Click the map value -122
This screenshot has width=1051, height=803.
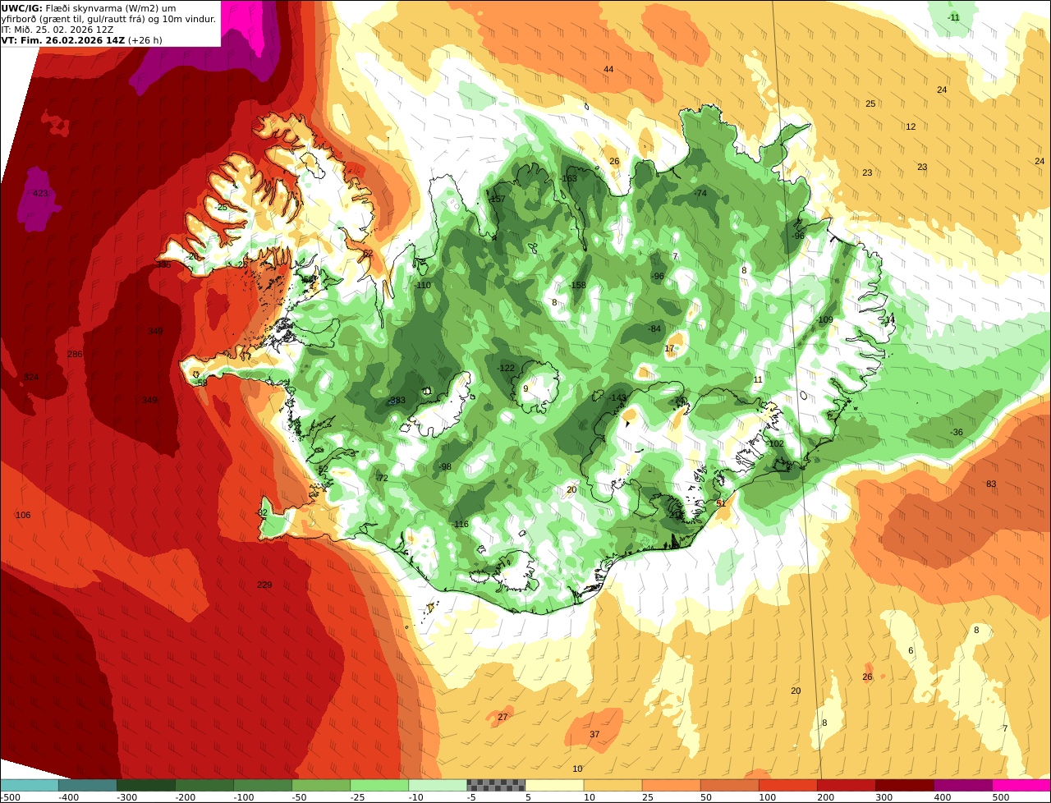(506, 369)
